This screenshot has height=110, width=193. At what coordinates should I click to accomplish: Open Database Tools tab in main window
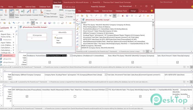click(x=45, y=7)
